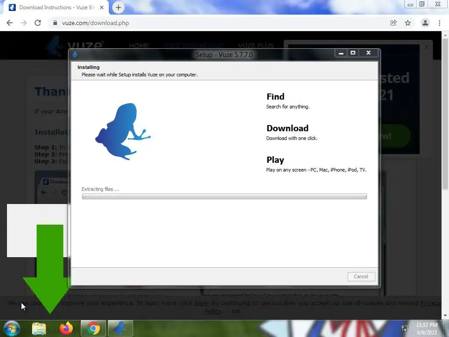Open a new Chrome tab
Screen dimensions: 449x337
point(118,7)
